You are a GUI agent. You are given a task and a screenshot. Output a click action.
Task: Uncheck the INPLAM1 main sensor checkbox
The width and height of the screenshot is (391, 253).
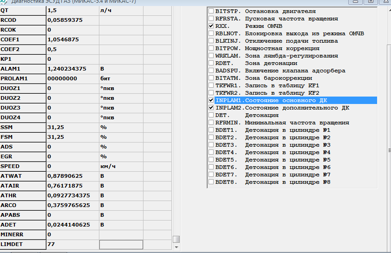tap(211, 100)
